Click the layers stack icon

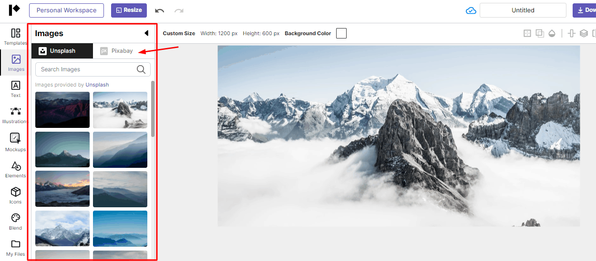tap(584, 33)
